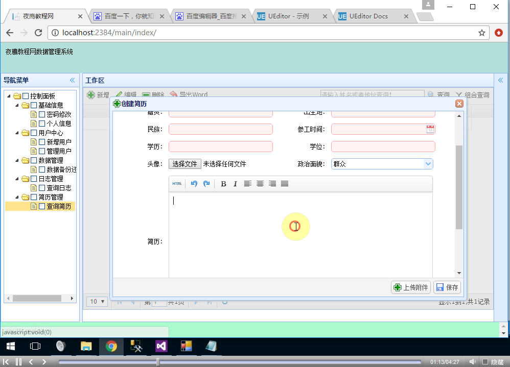Click the video progress slider bar
510x367 pixels.
tap(240, 362)
